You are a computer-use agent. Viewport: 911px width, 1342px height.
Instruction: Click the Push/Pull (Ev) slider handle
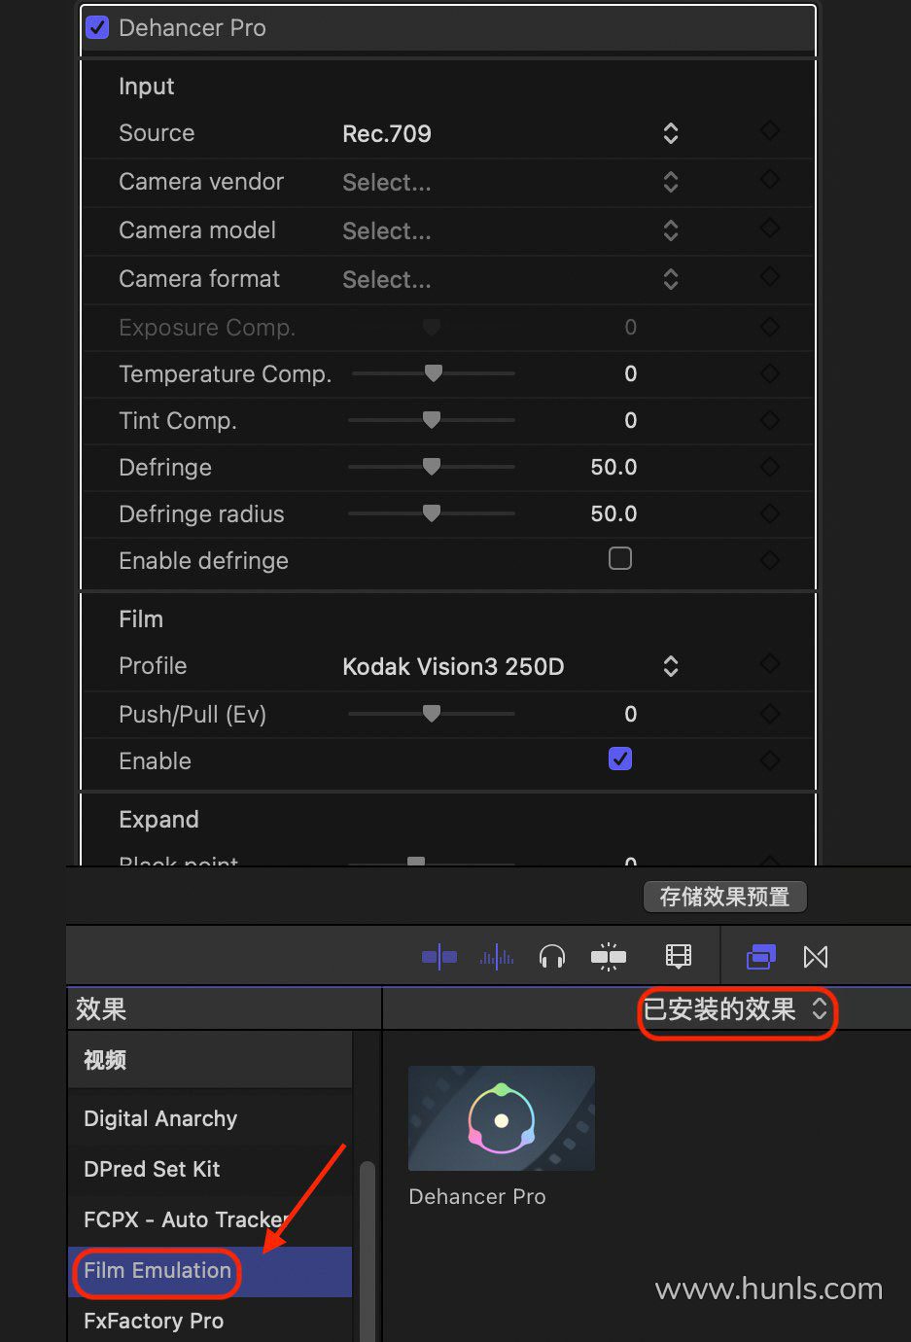click(x=432, y=713)
